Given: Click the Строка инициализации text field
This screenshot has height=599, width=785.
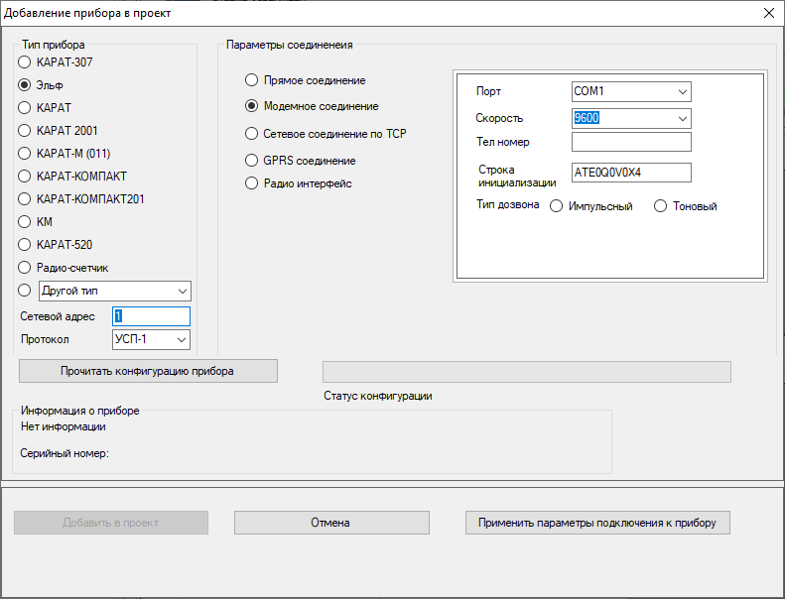Looking at the screenshot, I should (631, 173).
